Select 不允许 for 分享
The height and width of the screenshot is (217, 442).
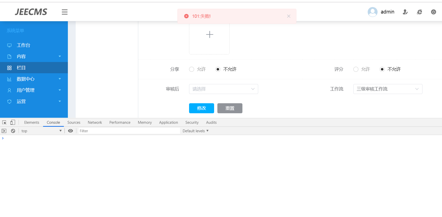point(218,69)
